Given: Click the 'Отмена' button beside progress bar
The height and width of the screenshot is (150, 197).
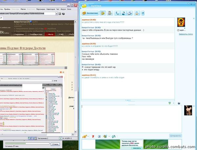Looking at the screenshot, I should click(55, 144).
